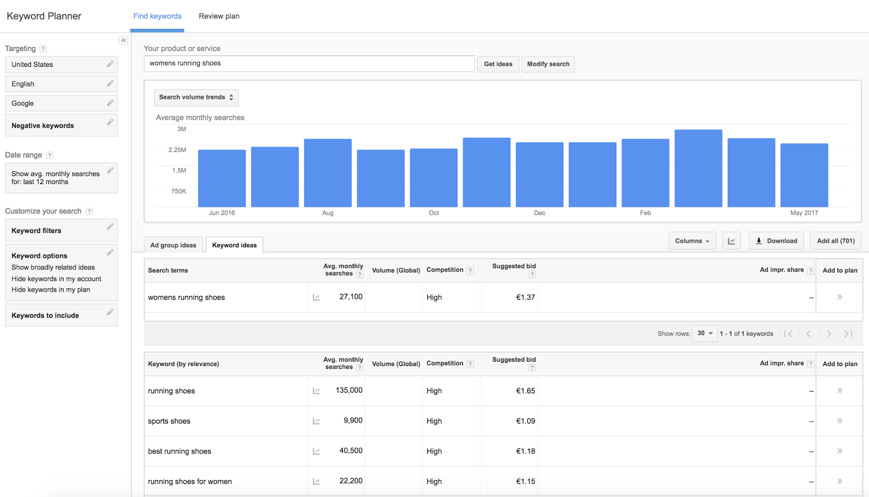Select the tallest bar in the search chart
Image resolution: width=869 pixels, height=497 pixels.
[x=698, y=168]
